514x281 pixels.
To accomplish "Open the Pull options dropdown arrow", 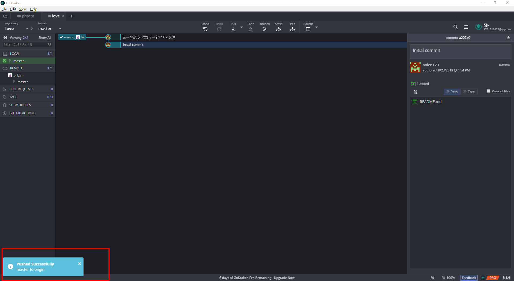I will (x=241, y=27).
